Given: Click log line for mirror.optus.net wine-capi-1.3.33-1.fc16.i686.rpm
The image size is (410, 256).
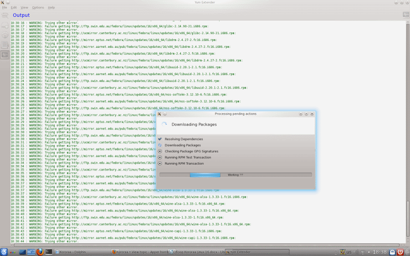Looking at the screenshot, I should point(116,231).
